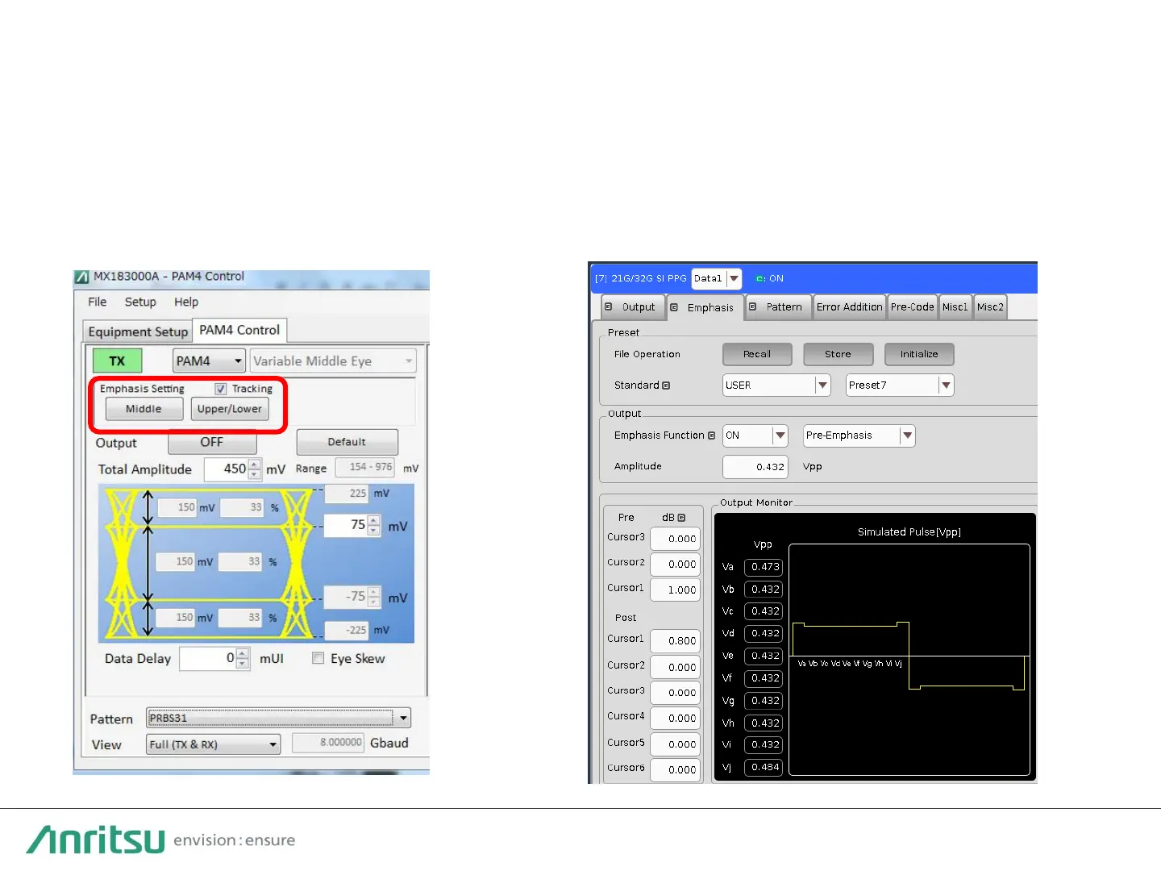Click the Post Cursor3 dB field
The height and width of the screenshot is (871, 1161).
676,693
